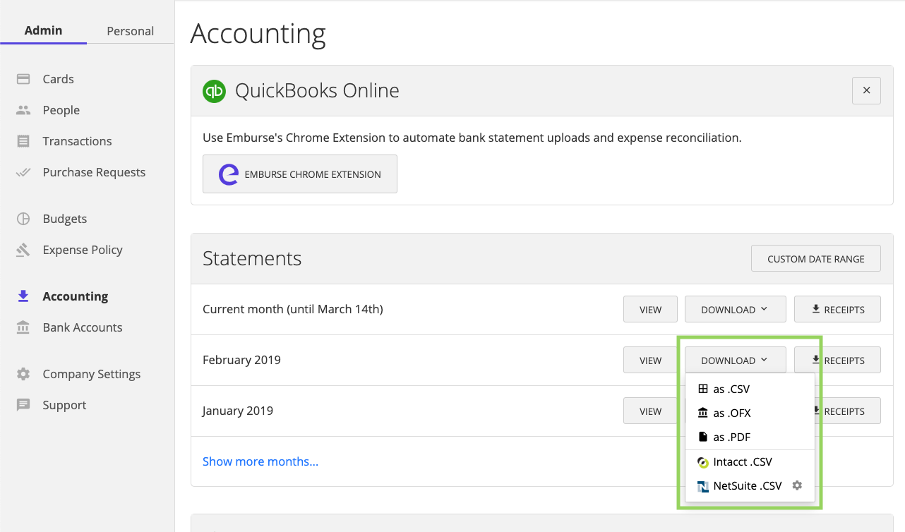Image resolution: width=905 pixels, height=532 pixels.
Task: Click the Expense Policy gavel icon
Action: (x=23, y=250)
